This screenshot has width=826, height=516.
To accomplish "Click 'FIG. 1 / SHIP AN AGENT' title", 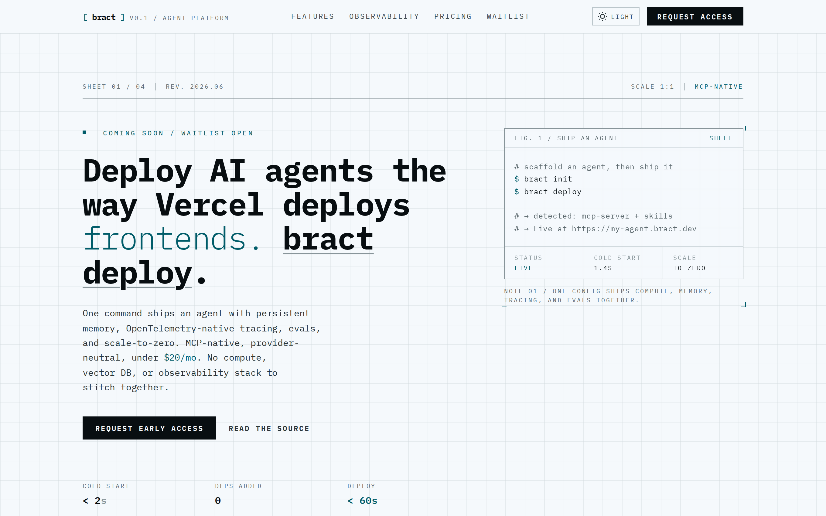I will coord(566,138).
